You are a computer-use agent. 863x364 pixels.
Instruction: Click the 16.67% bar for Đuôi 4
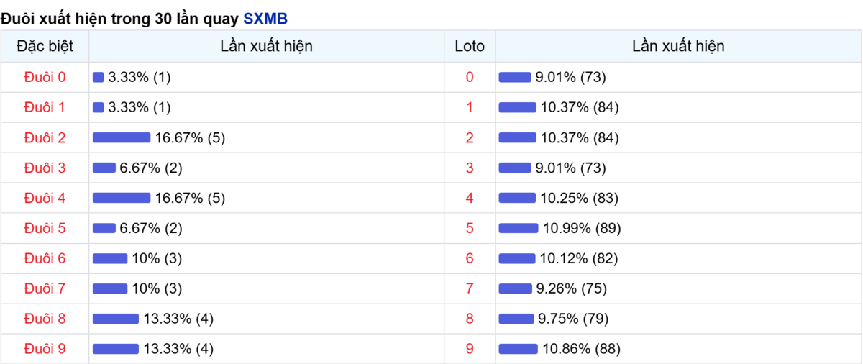pos(122,198)
